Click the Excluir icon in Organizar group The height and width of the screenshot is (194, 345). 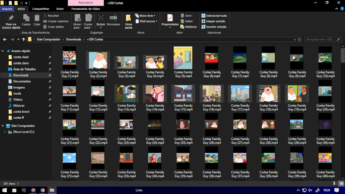101,19
